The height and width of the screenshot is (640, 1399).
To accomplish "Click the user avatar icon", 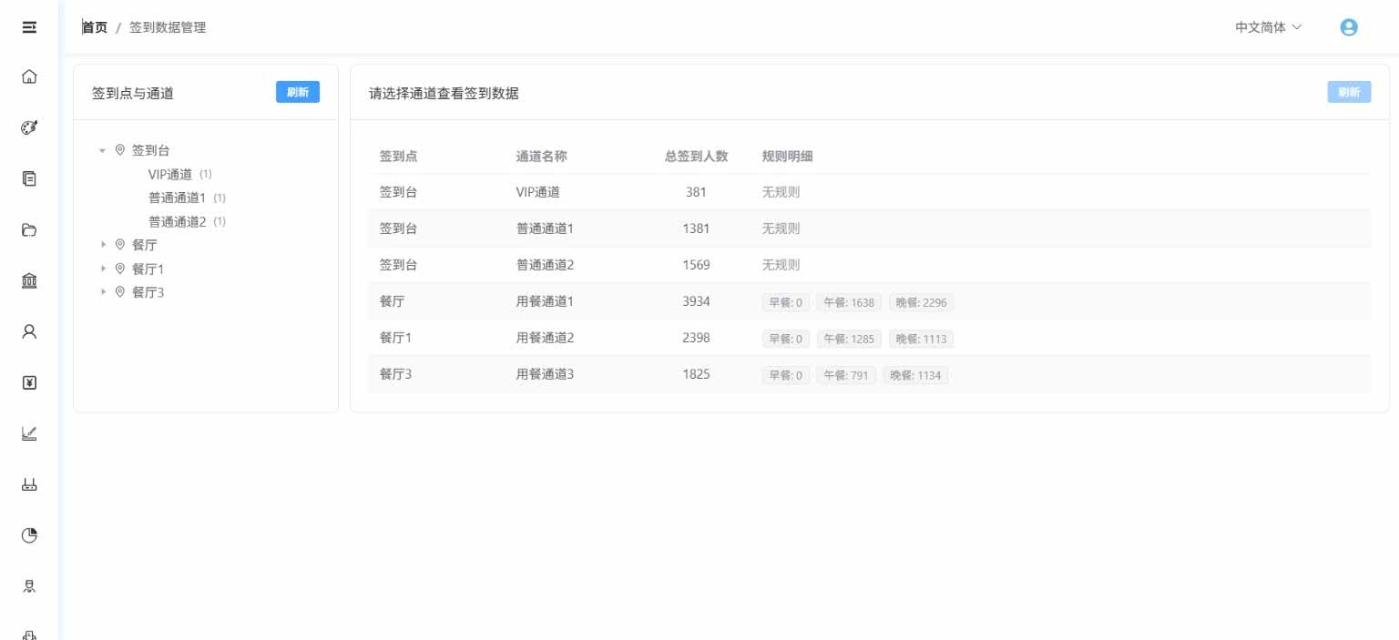I will (1350, 27).
